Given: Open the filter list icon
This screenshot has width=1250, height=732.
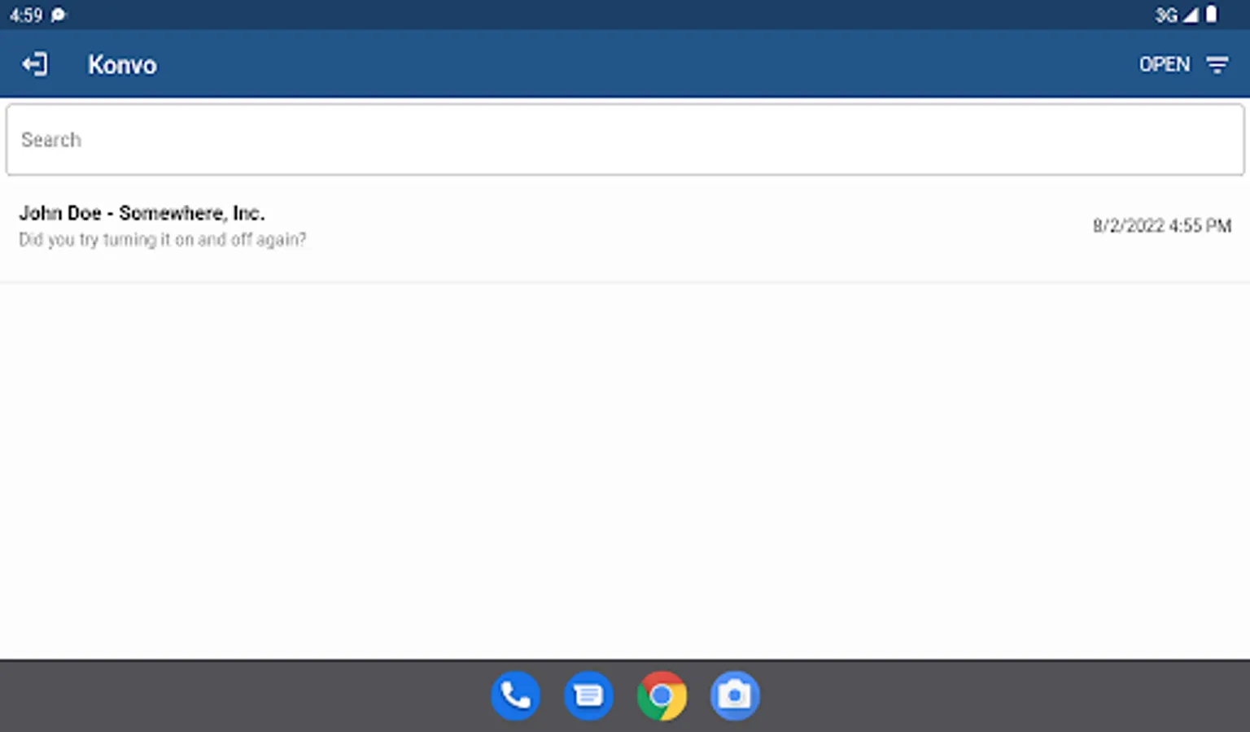Looking at the screenshot, I should [1217, 65].
